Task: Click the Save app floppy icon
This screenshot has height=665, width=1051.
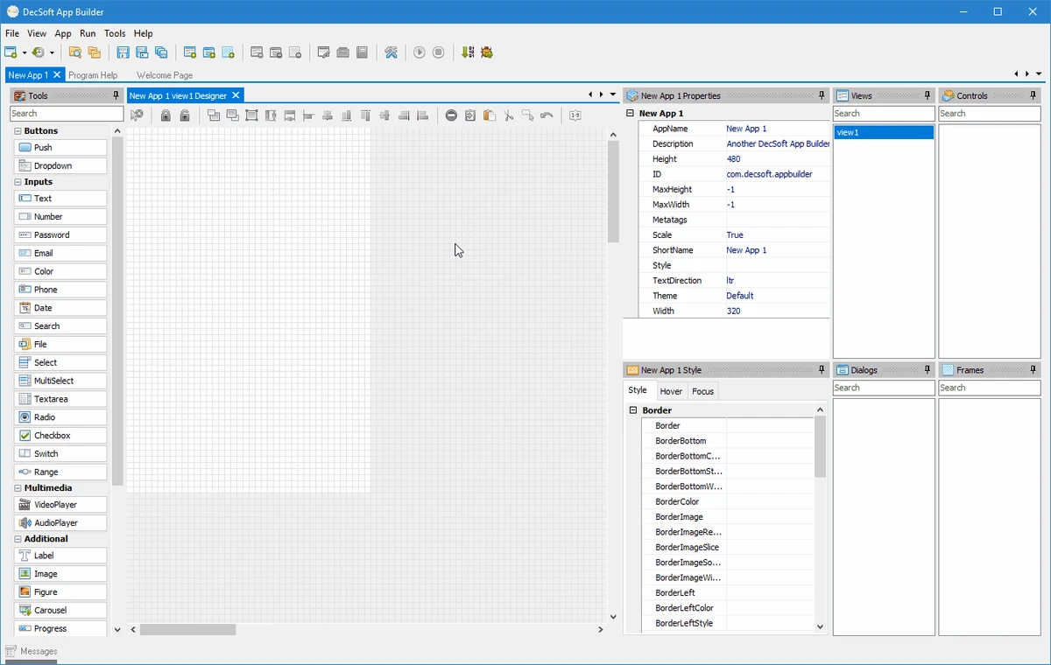Action: click(123, 52)
